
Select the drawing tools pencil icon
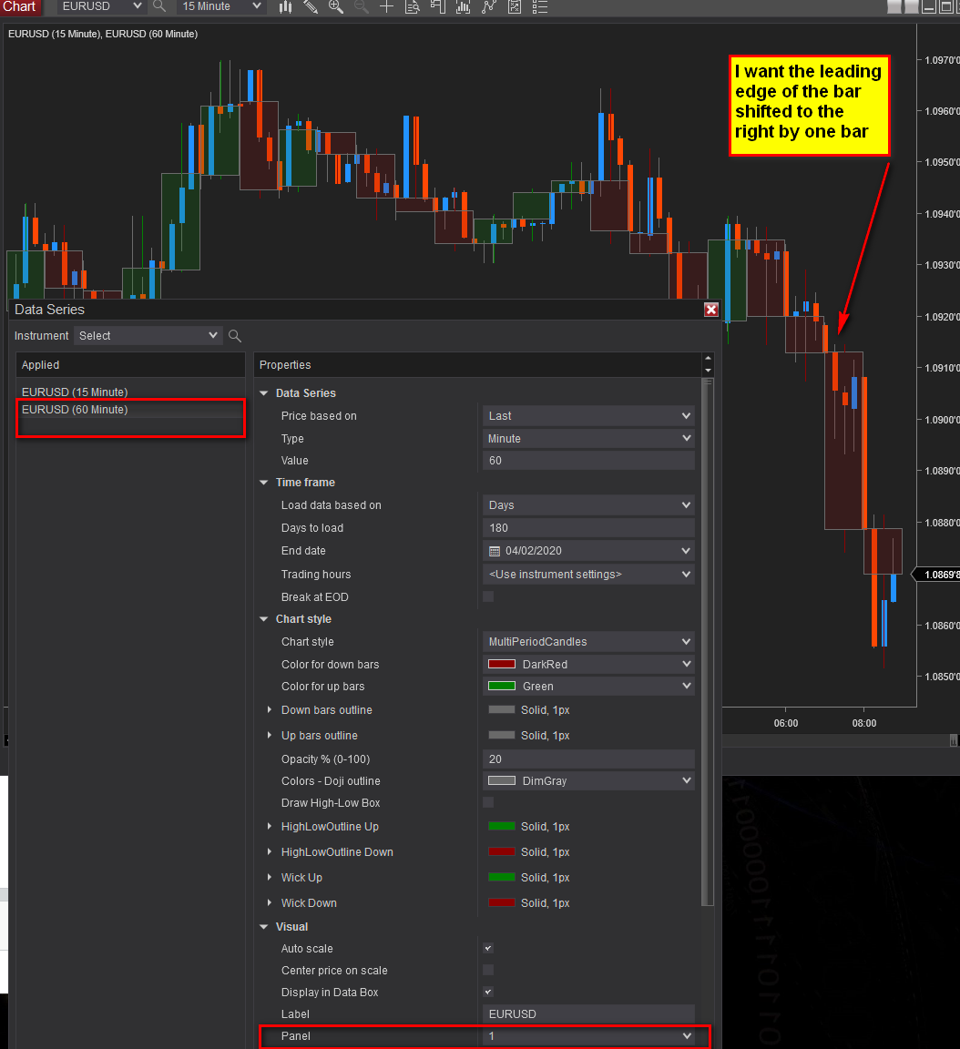tap(311, 6)
